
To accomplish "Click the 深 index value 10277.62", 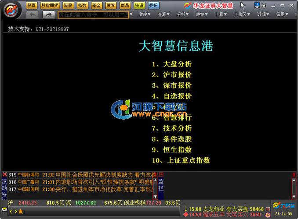I will click(86, 203).
